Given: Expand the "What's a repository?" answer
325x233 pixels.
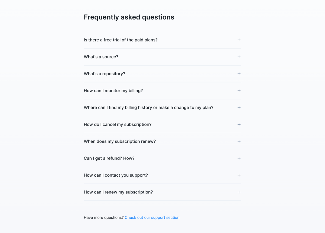Looking at the screenshot, I should click(104, 74).
